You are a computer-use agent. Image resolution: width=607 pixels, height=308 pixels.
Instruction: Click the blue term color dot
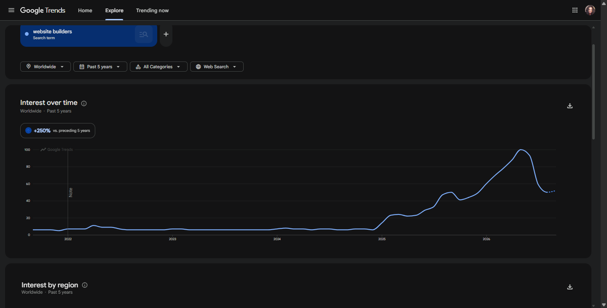(27, 34)
